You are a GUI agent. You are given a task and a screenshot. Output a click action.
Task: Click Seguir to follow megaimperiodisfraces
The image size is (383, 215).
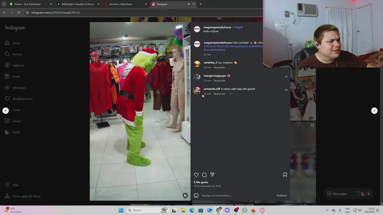tap(239, 27)
